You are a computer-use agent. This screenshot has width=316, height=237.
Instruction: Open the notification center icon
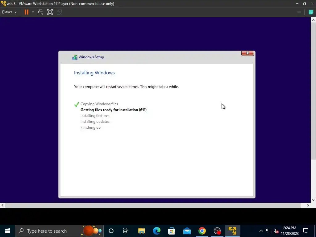click(306, 231)
